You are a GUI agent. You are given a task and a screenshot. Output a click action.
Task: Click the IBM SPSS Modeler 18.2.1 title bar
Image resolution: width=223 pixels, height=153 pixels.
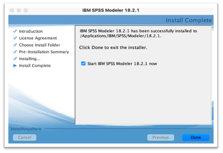coord(111,10)
